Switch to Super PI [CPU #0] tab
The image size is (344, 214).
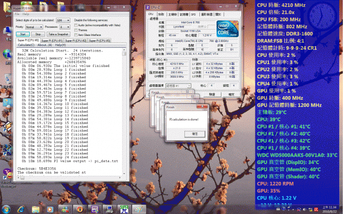[28, 40]
